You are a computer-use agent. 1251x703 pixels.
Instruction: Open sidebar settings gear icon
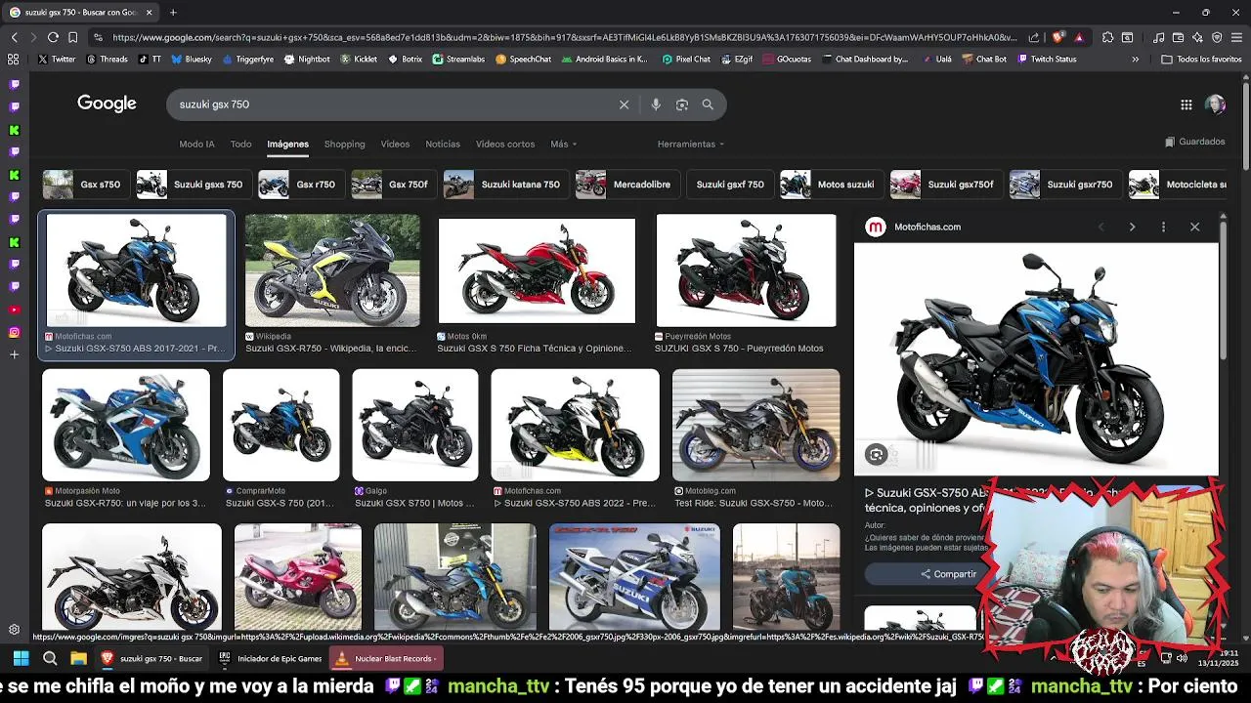(14, 630)
